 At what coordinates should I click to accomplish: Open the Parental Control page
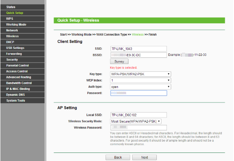click(x=17, y=66)
